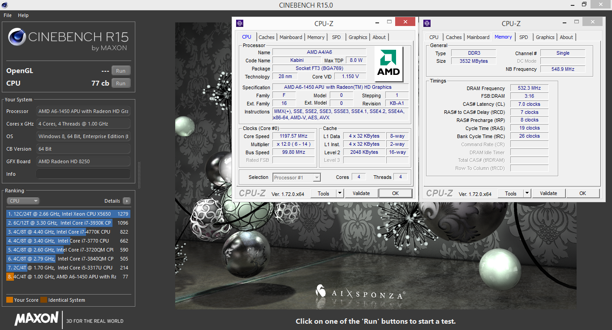
Task: Switch to Caches tab in right CPU-Z window
Action: click(x=454, y=37)
